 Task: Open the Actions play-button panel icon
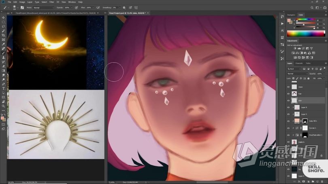[282, 23]
